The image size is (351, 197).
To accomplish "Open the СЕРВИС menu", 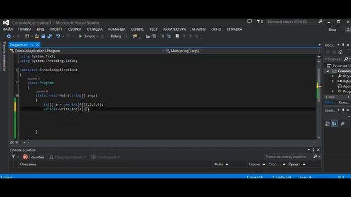I will coord(137,29).
